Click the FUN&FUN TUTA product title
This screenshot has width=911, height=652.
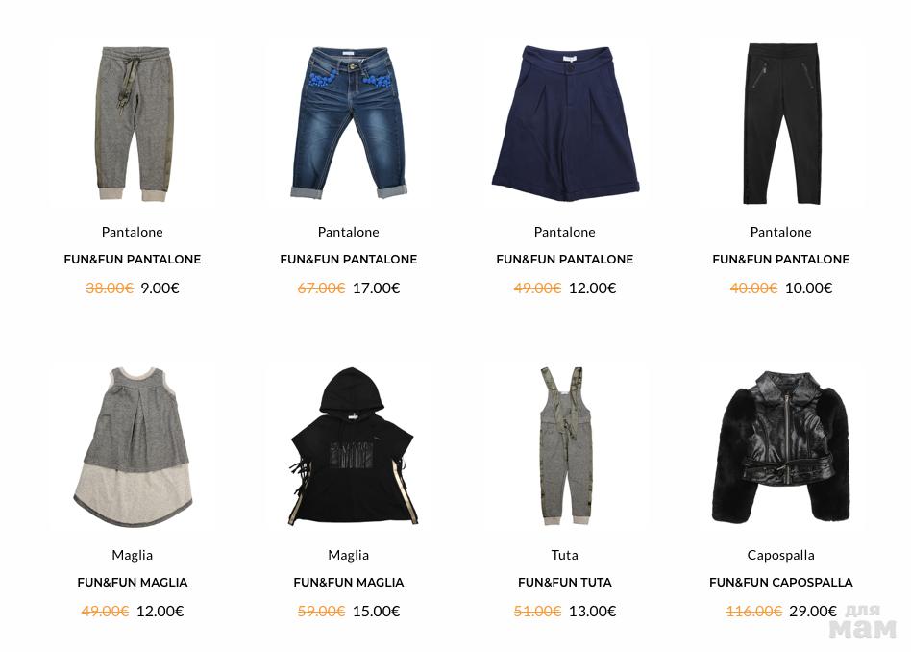coord(565,582)
